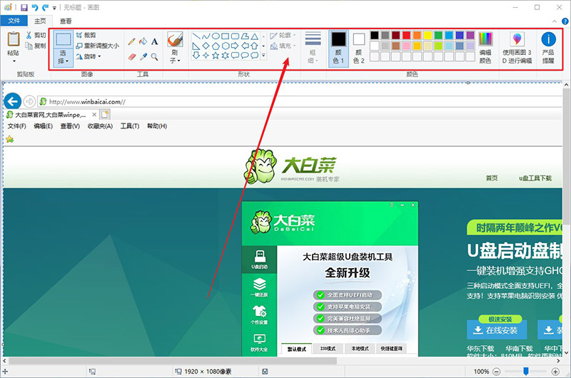
Task: Click the Crop (裁剪) button
Action: click(x=89, y=34)
